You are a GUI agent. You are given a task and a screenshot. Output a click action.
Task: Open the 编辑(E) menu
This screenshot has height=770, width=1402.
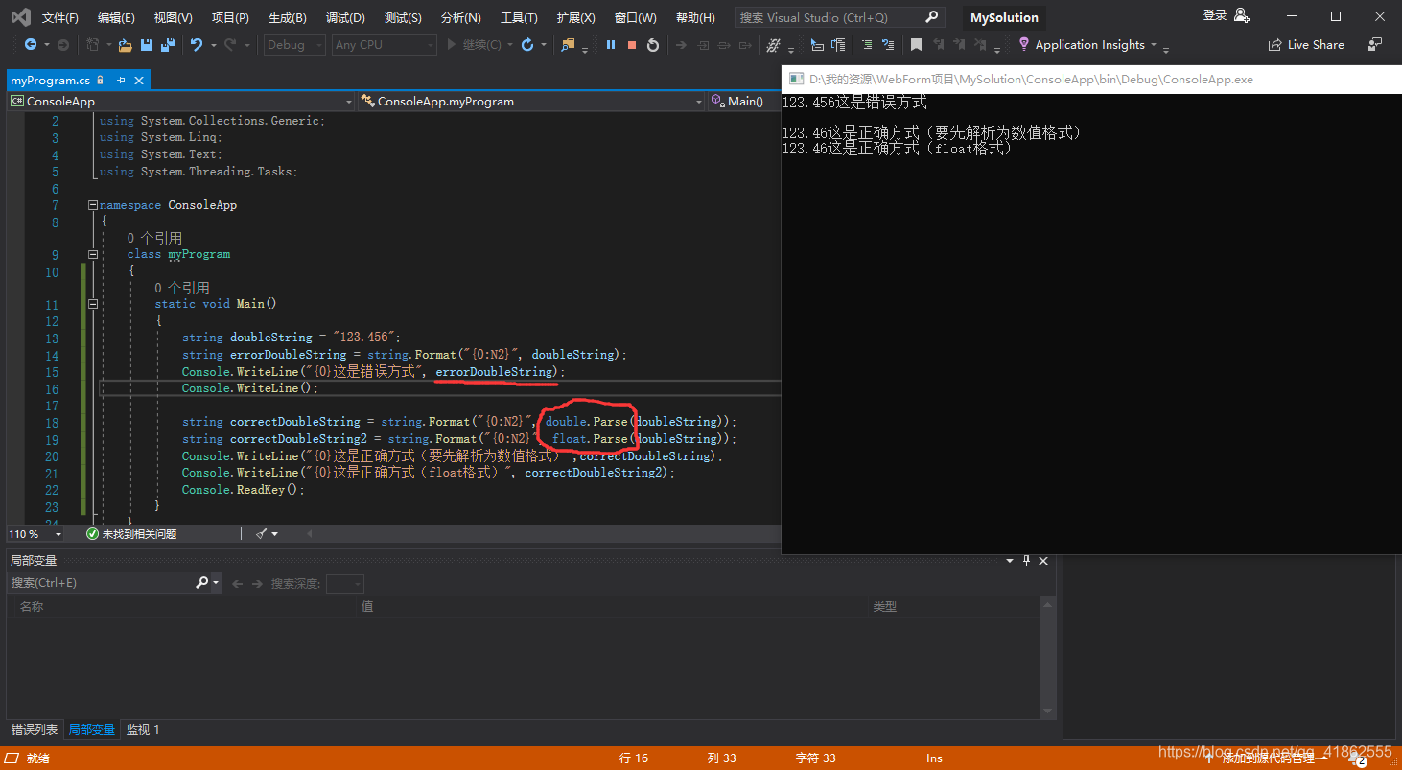[x=116, y=17]
